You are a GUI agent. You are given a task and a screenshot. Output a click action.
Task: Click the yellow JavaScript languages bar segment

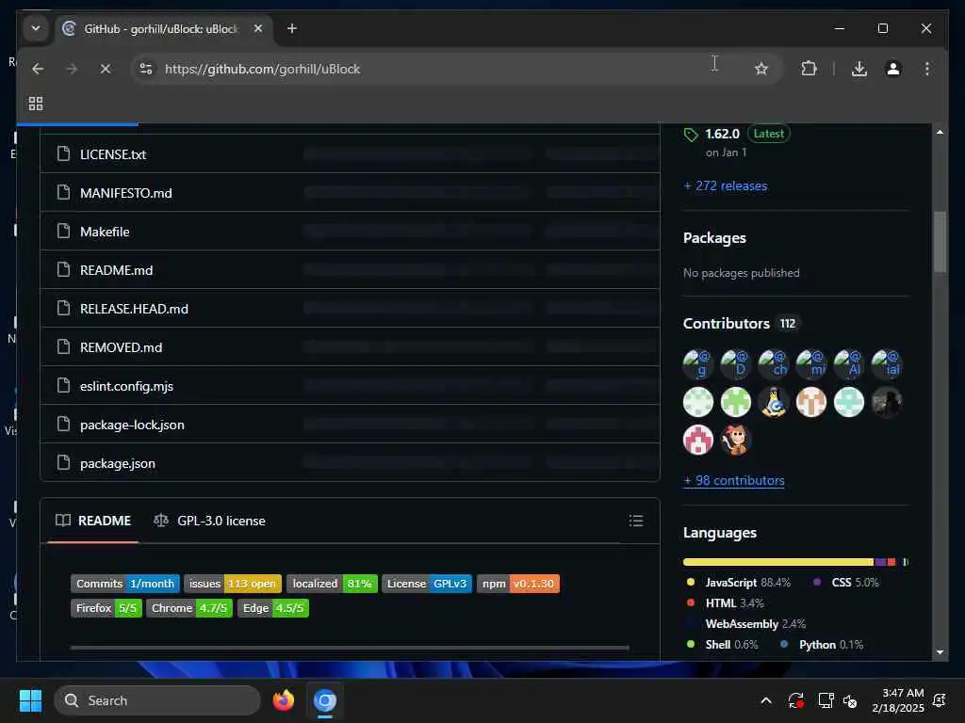click(x=777, y=562)
